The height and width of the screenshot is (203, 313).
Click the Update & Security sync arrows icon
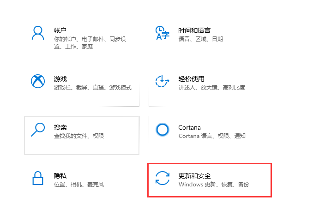pos(162,178)
